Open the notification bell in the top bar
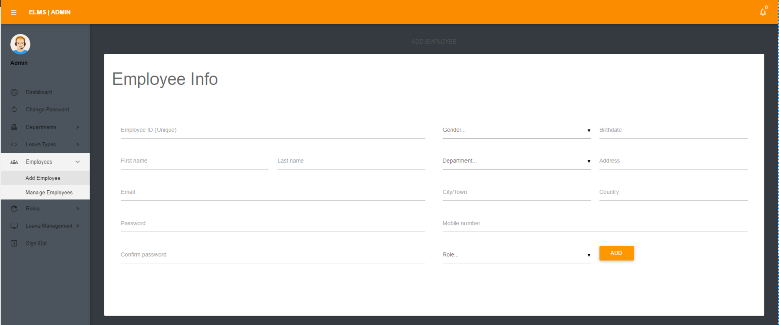Image resolution: width=779 pixels, height=325 pixels. [x=763, y=12]
